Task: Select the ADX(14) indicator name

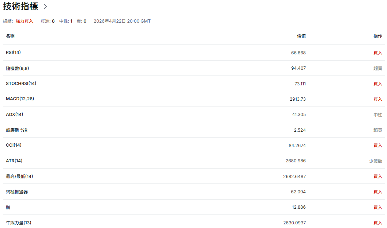Action: tap(14, 115)
